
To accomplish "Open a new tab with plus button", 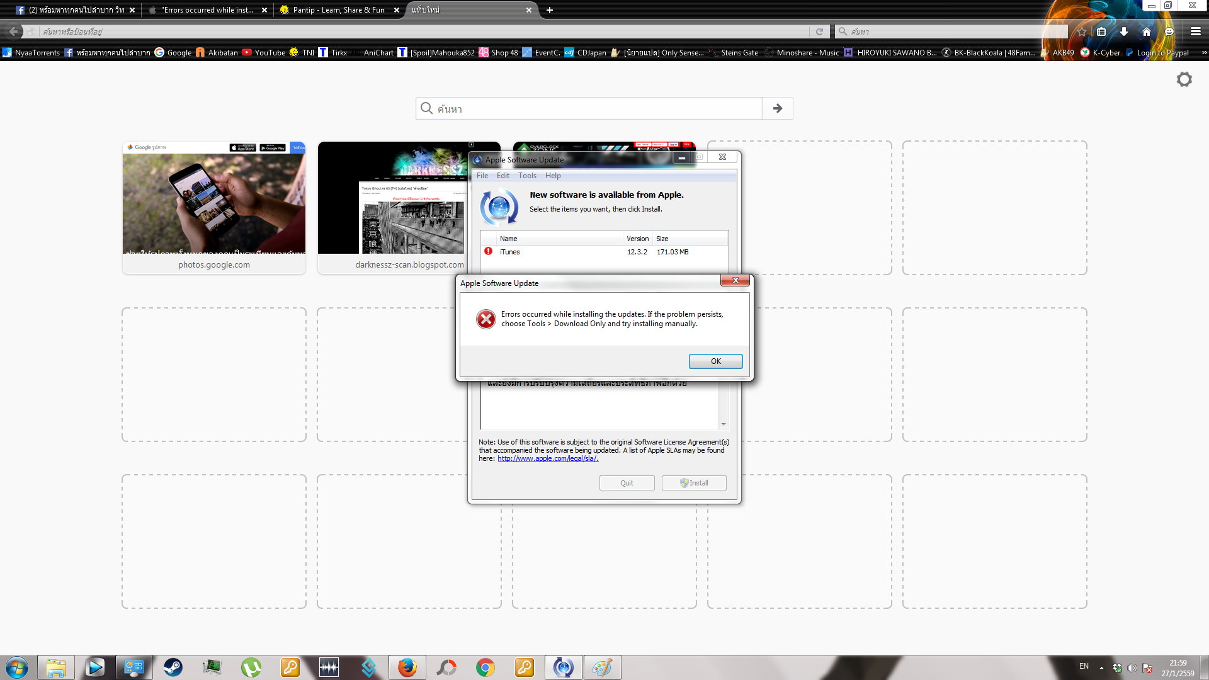I will 549,10.
